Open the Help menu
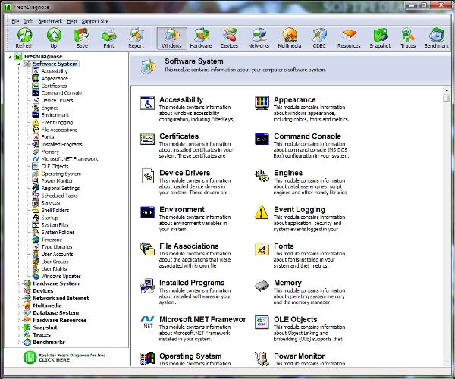455x379 pixels. 72,21
